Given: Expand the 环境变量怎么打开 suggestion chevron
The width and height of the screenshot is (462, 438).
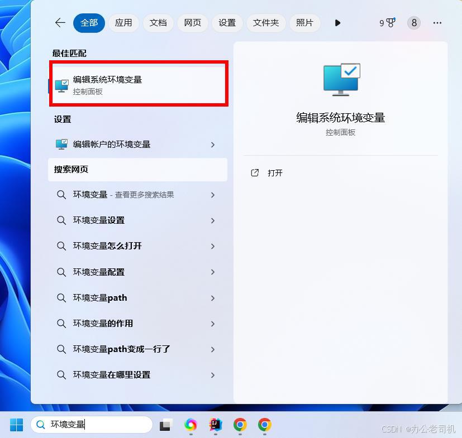Looking at the screenshot, I should 212,246.
